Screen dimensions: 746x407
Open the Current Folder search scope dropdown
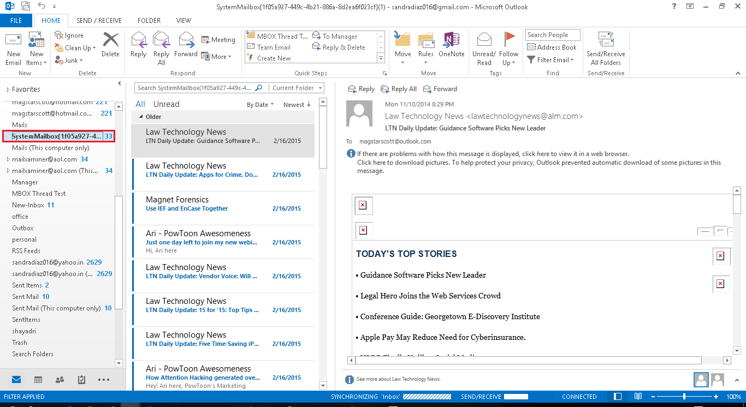[297, 88]
